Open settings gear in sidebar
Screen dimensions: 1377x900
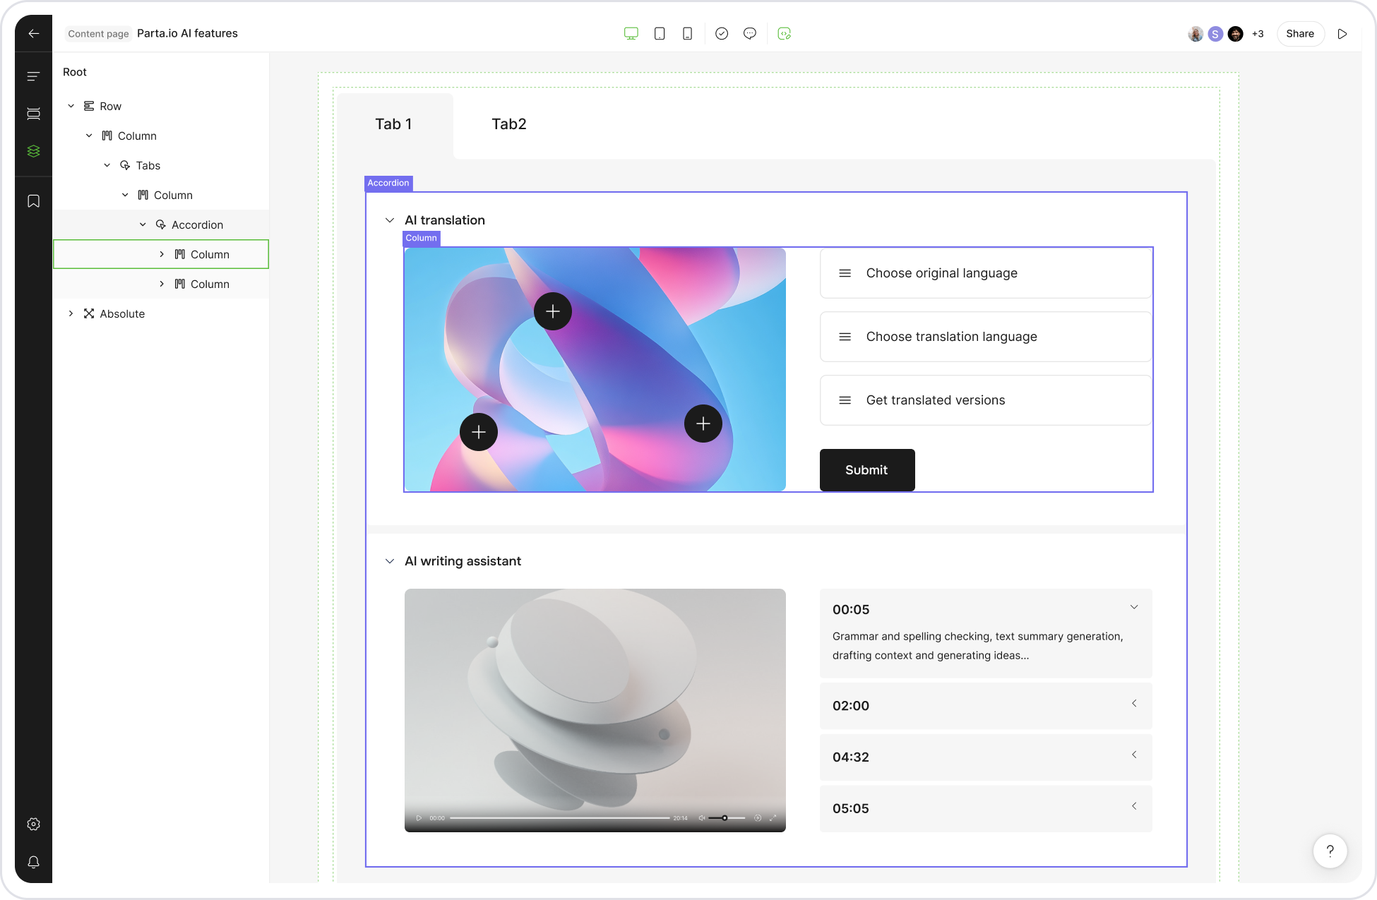tap(33, 824)
